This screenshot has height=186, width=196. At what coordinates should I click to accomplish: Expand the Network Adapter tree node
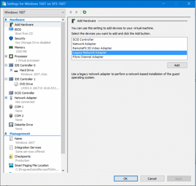6,98
